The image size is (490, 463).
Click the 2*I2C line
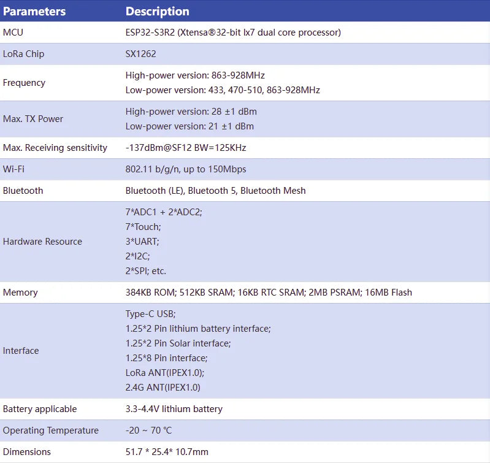(x=137, y=256)
